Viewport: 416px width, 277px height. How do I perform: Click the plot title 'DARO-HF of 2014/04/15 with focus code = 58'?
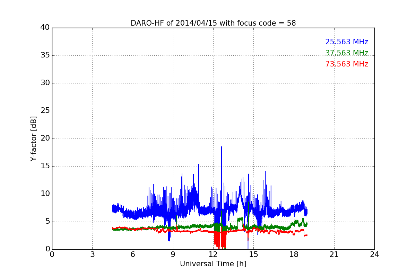coord(213,23)
